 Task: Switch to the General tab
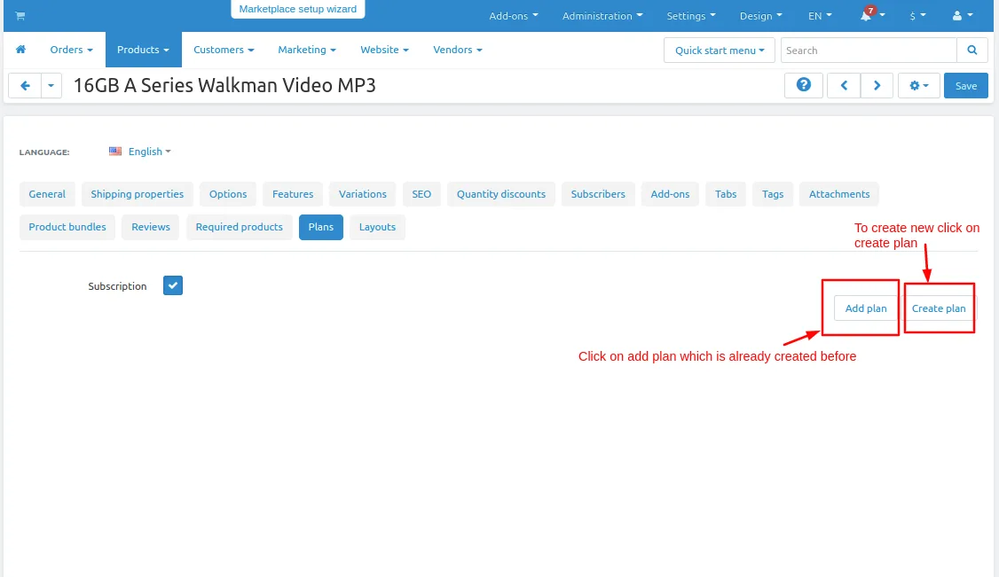point(47,194)
